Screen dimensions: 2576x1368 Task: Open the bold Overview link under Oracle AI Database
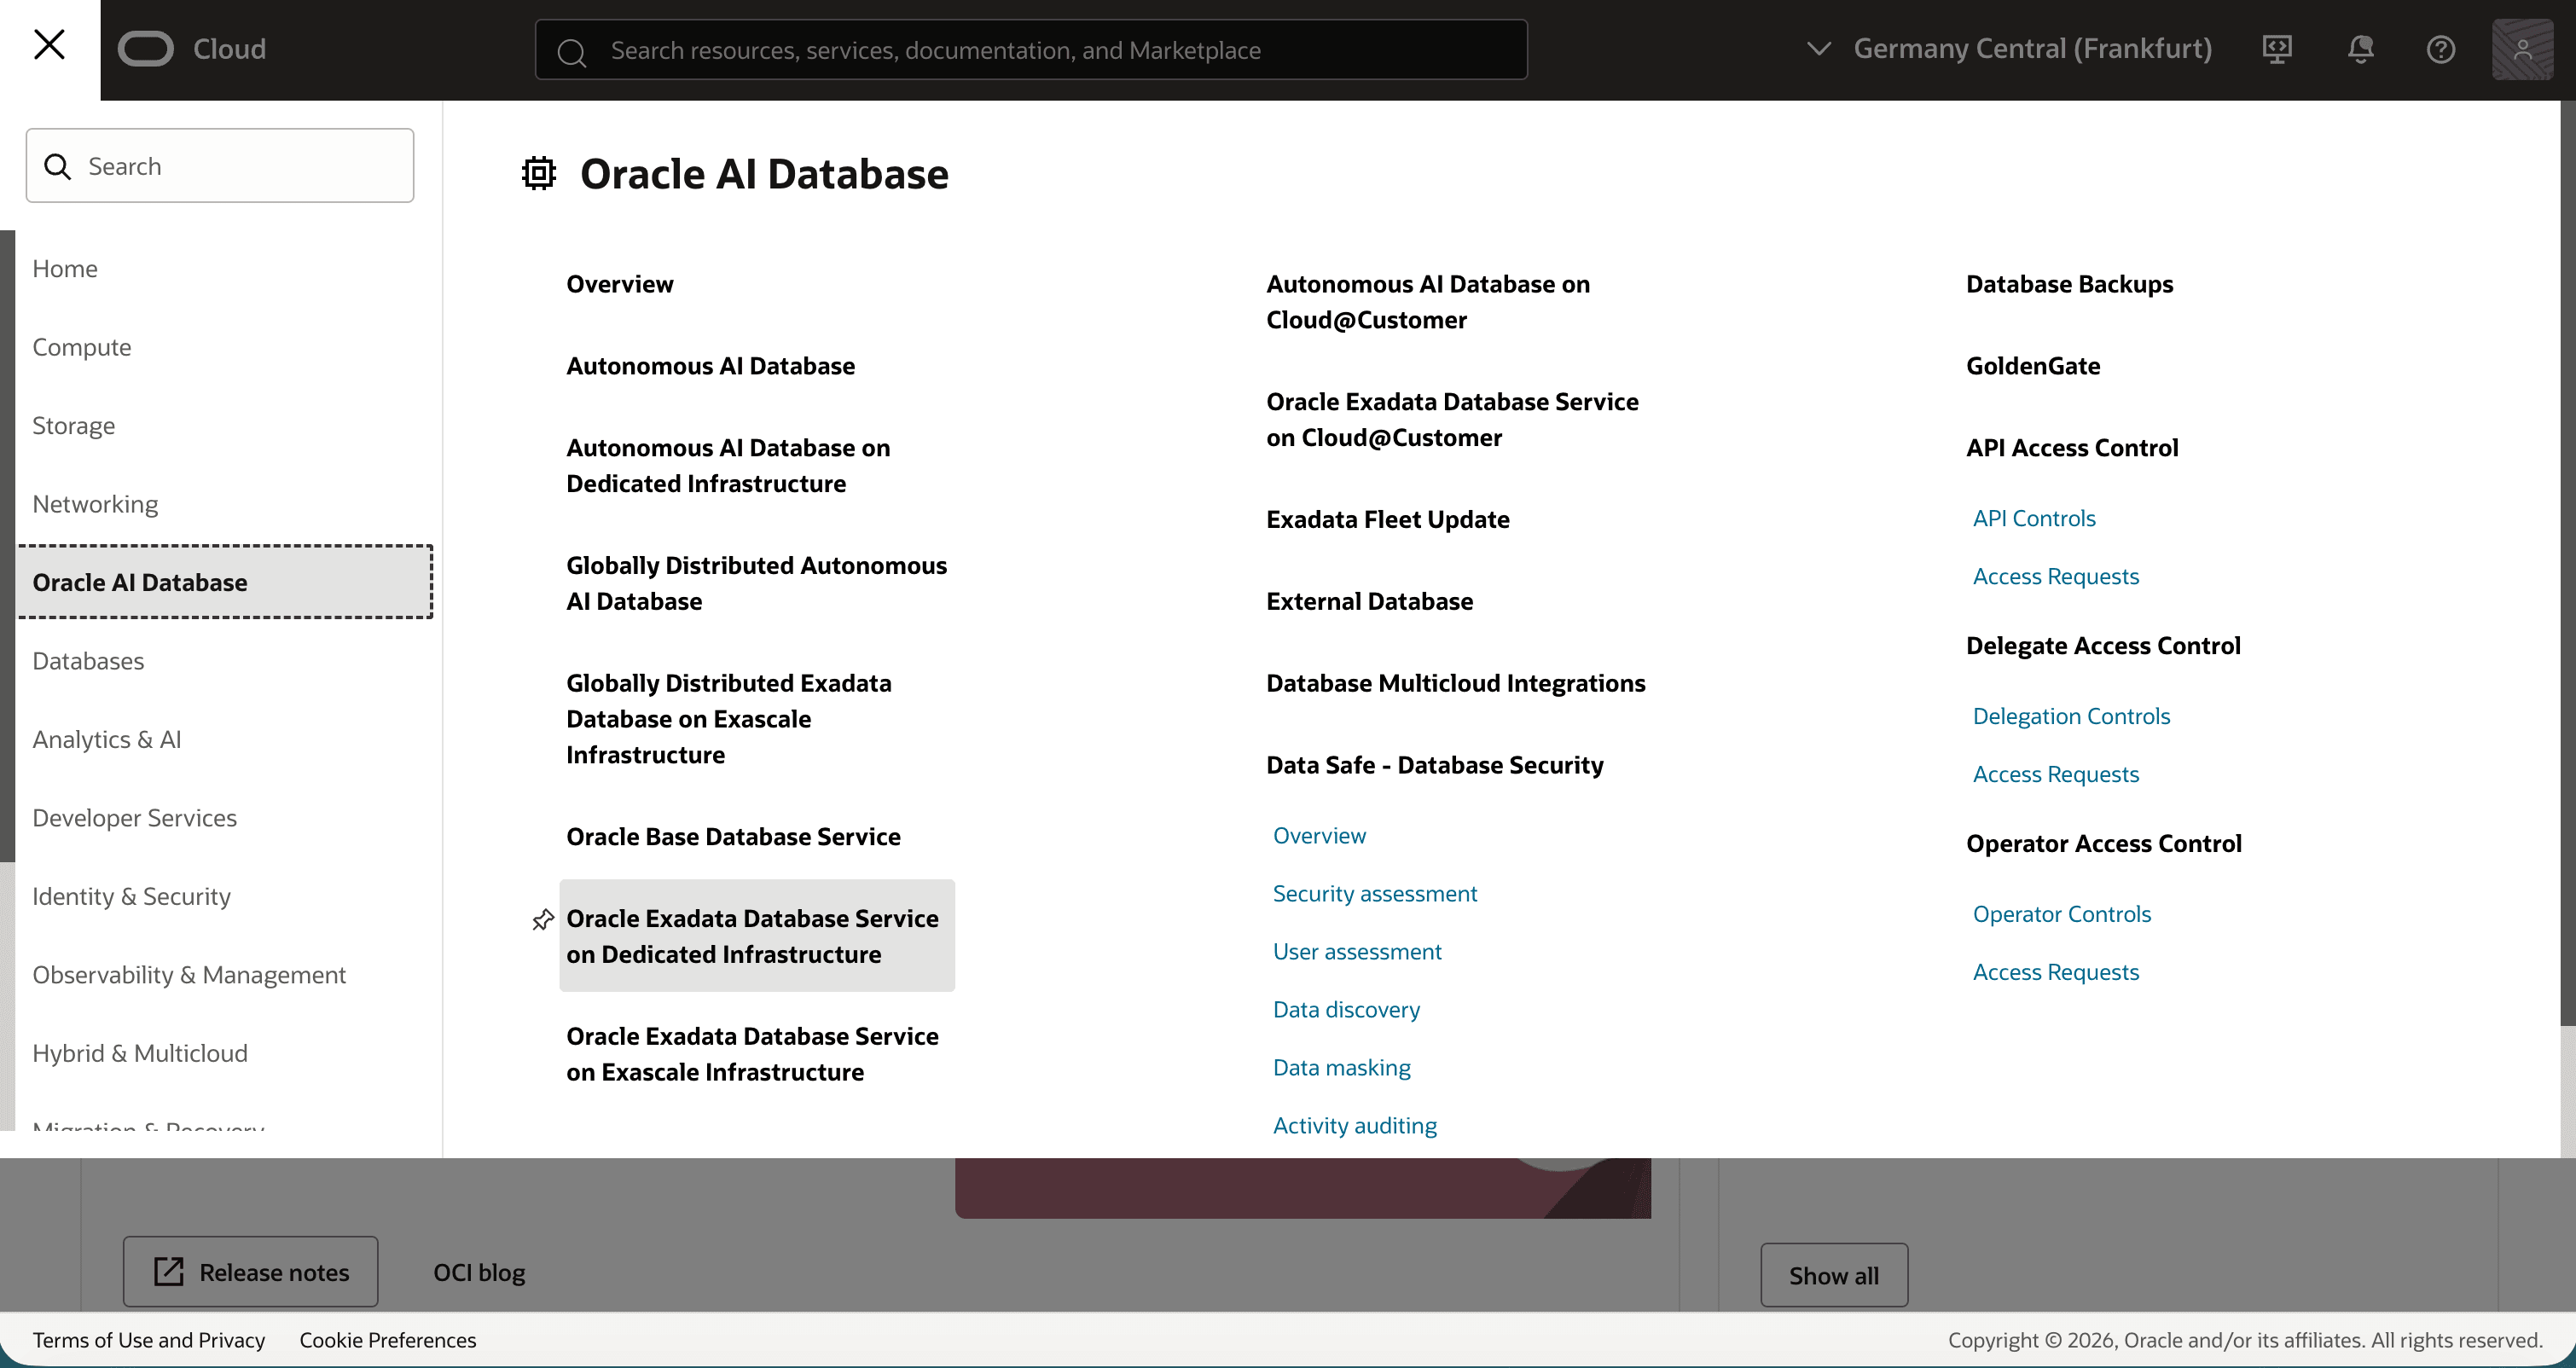point(620,284)
